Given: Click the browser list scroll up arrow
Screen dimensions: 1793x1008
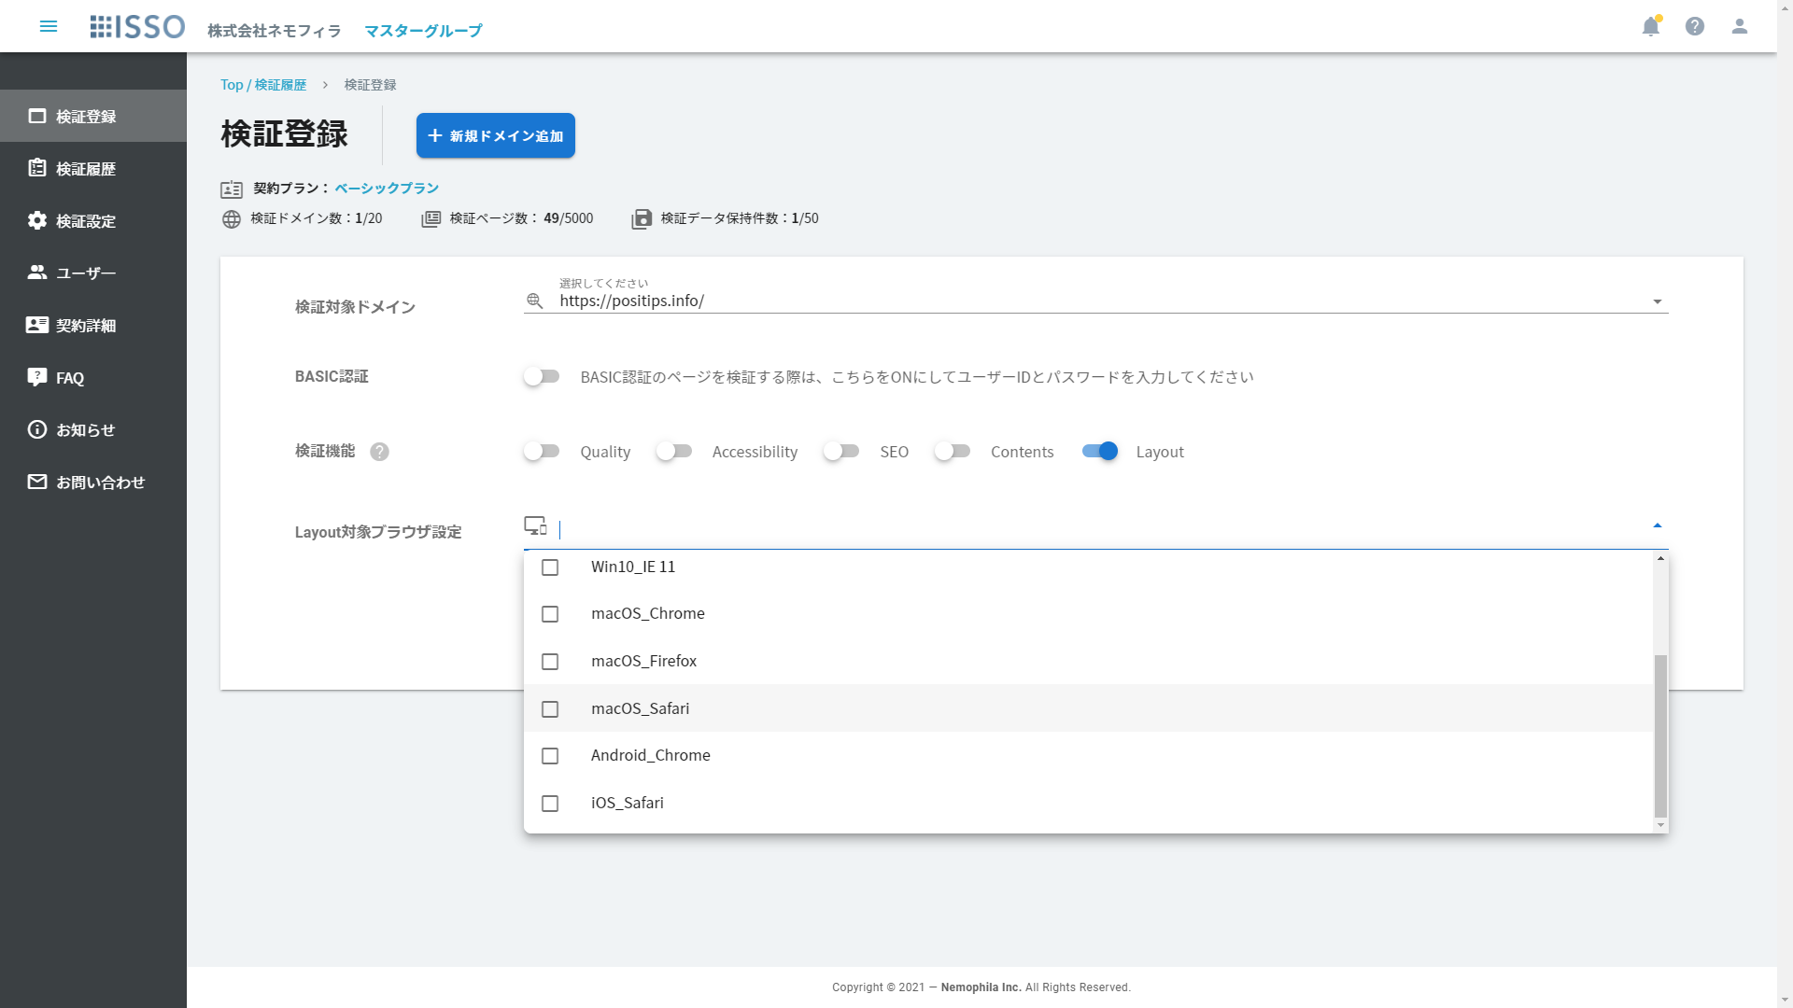Looking at the screenshot, I should click(x=1660, y=558).
